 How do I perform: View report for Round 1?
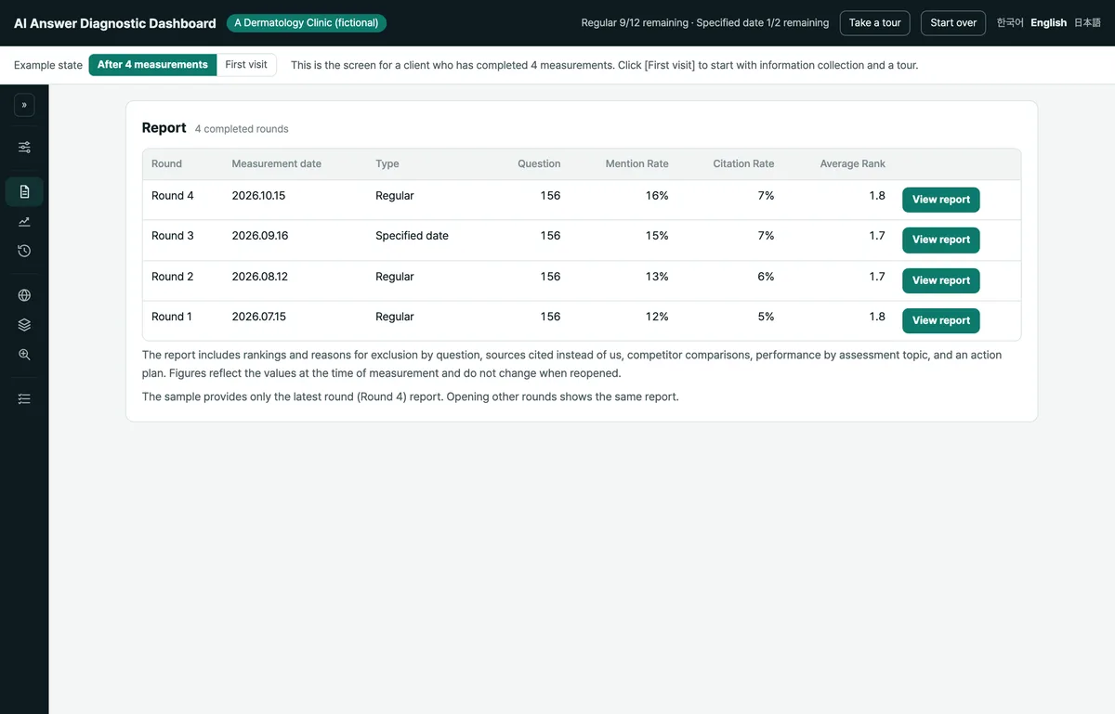point(940,320)
